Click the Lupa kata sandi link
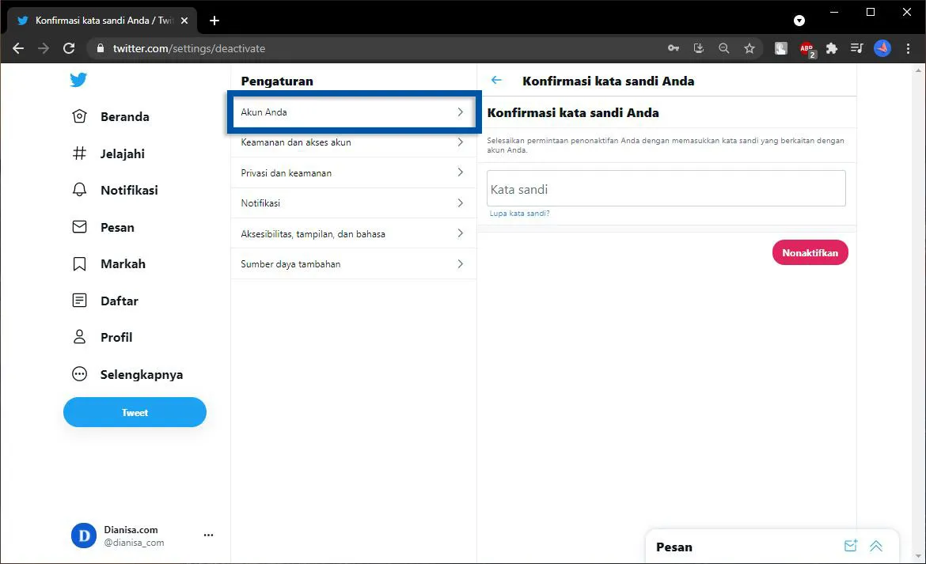 click(x=519, y=214)
